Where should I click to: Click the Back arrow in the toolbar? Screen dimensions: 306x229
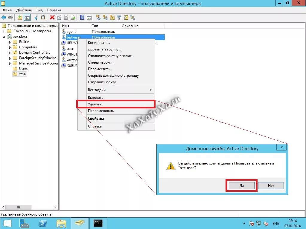4,18
